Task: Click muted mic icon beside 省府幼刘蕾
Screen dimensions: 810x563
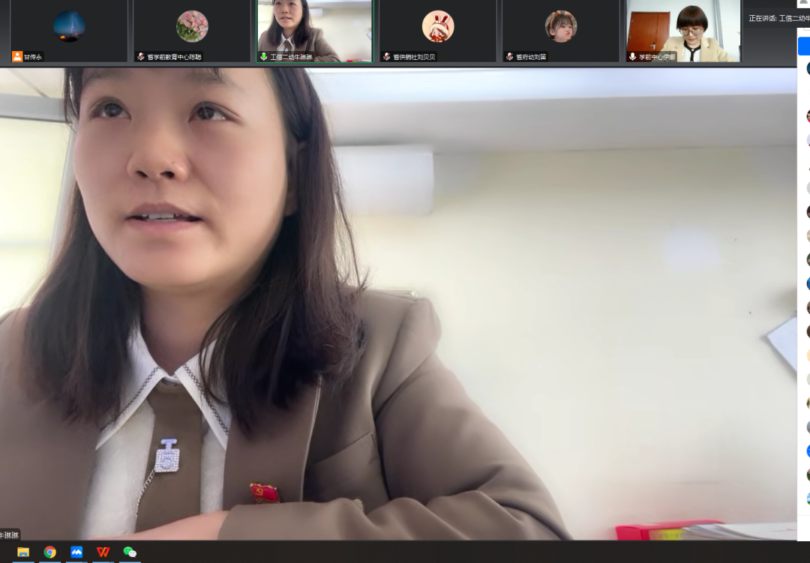Action: point(509,57)
